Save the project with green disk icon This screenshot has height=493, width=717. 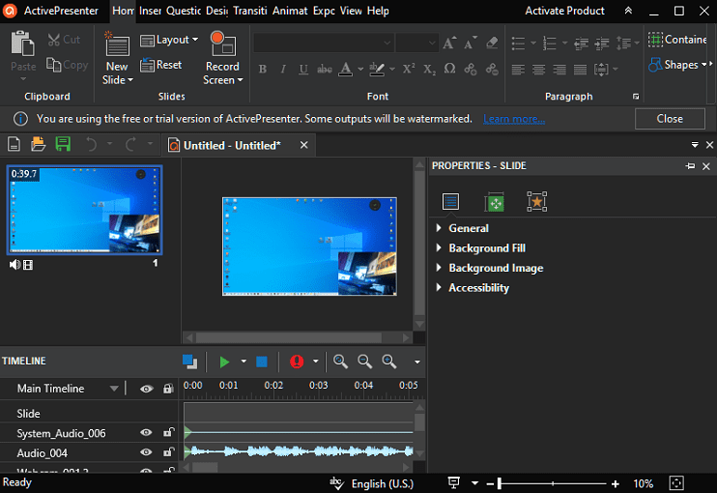(x=63, y=144)
